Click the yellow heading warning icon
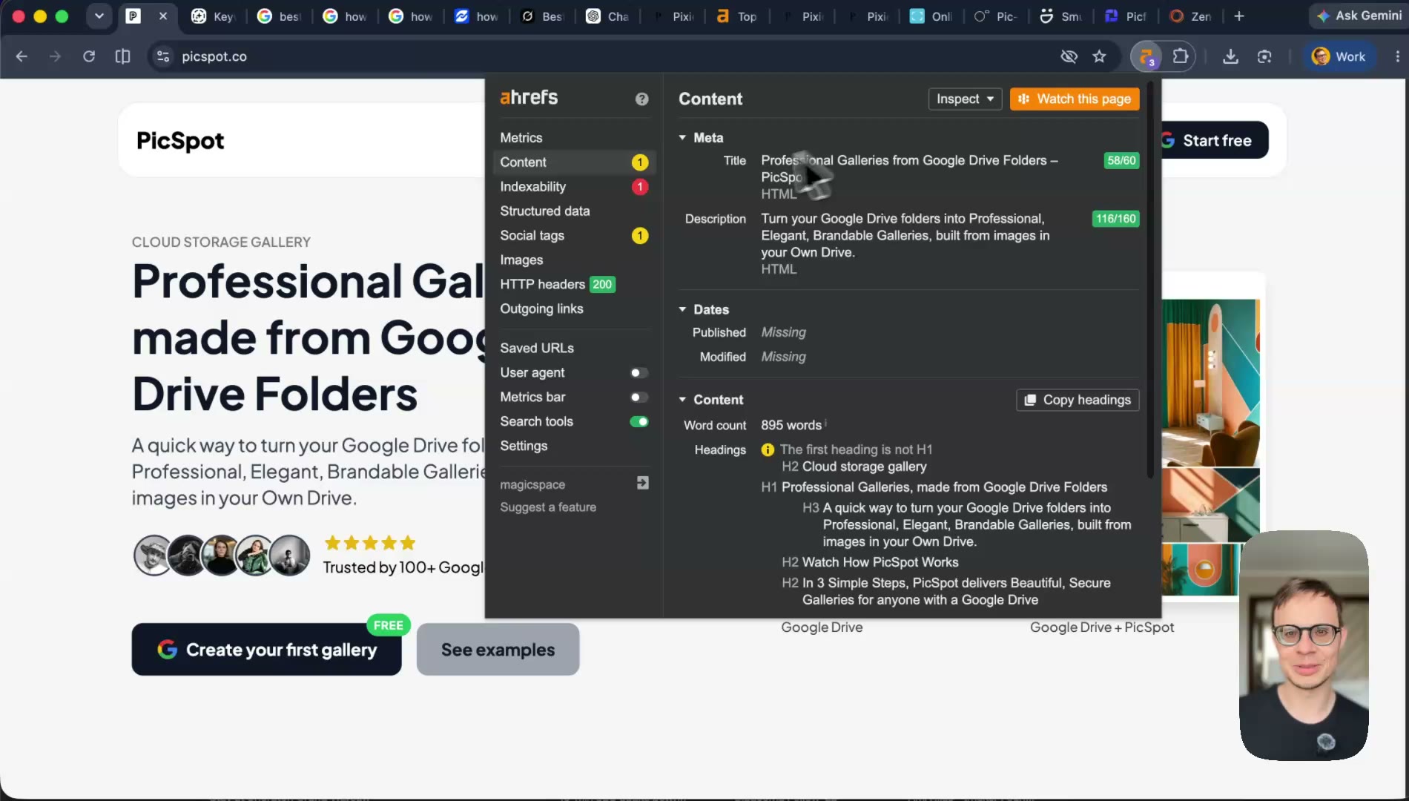Screen dimensions: 1409x801 (768, 449)
